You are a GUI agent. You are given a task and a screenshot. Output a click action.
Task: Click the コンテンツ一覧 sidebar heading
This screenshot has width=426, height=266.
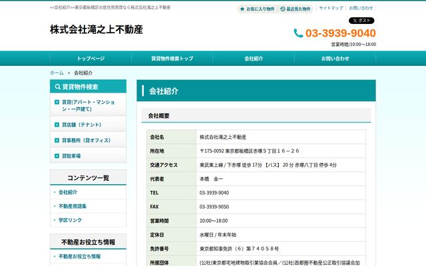coord(88,178)
